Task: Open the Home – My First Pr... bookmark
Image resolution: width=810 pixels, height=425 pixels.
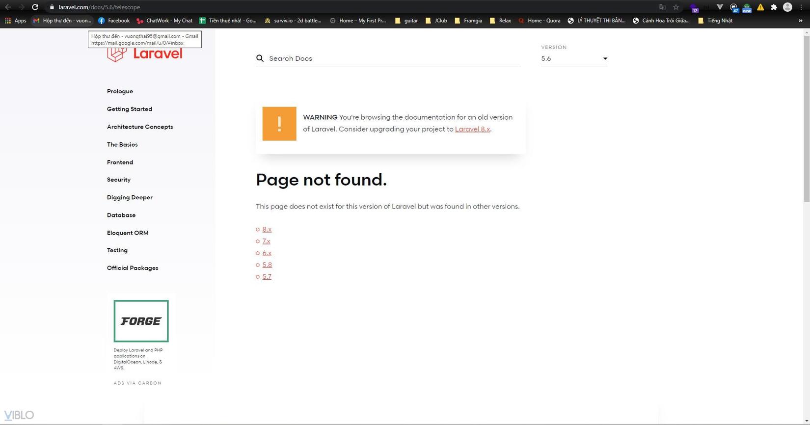Action: [357, 21]
